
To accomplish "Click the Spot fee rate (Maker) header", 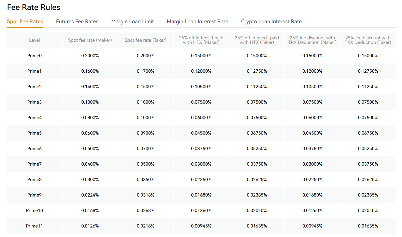I will [x=90, y=40].
